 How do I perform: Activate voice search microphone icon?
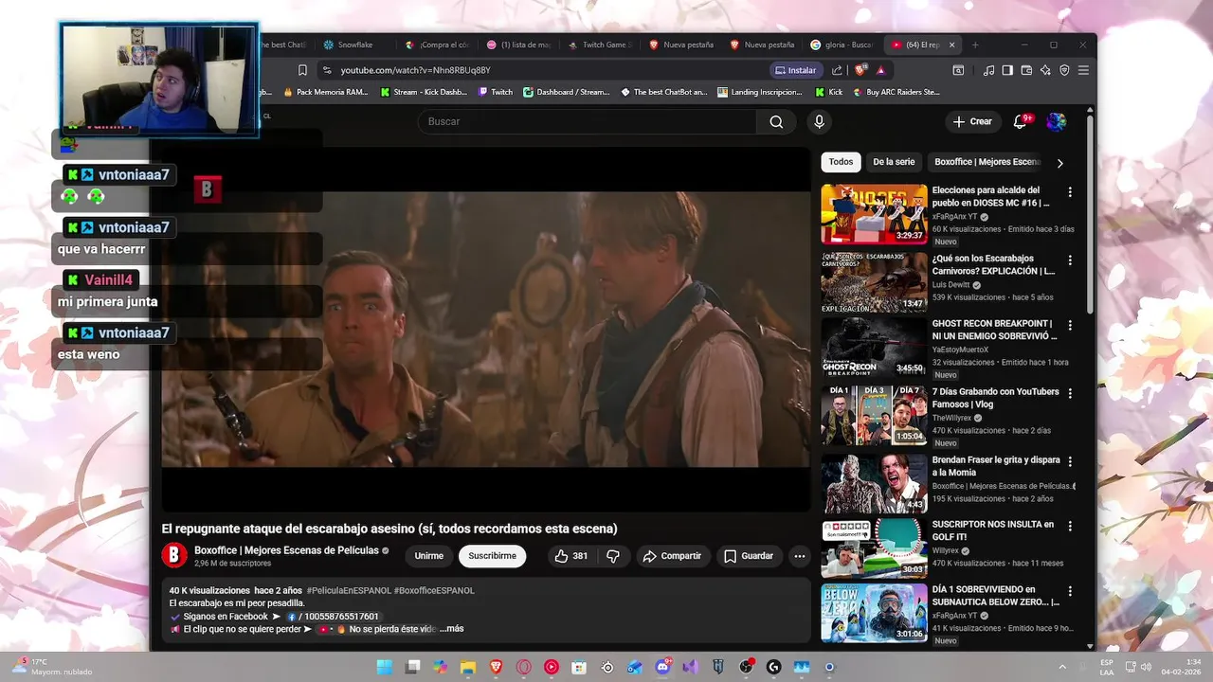(x=819, y=121)
